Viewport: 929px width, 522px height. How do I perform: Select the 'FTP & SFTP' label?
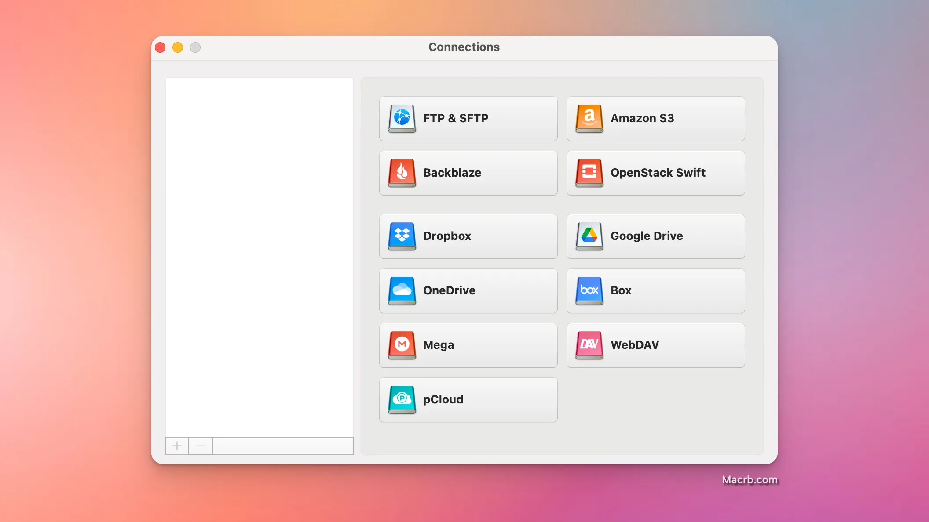click(456, 118)
